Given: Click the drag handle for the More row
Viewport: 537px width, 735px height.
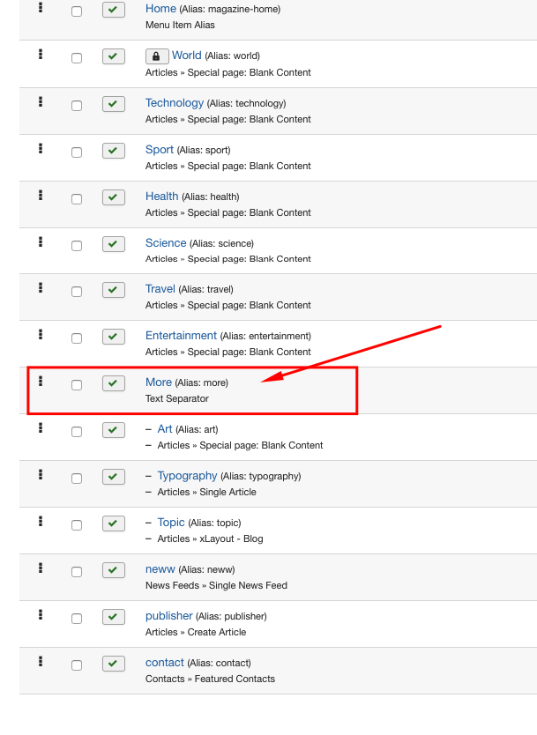Looking at the screenshot, I should [41, 382].
